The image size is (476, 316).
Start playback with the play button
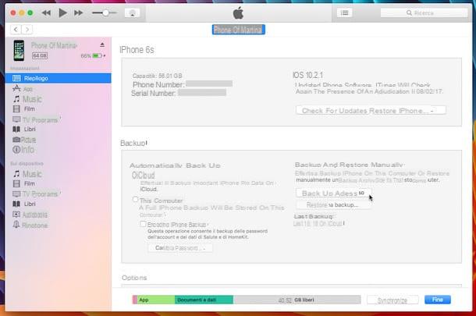point(62,12)
